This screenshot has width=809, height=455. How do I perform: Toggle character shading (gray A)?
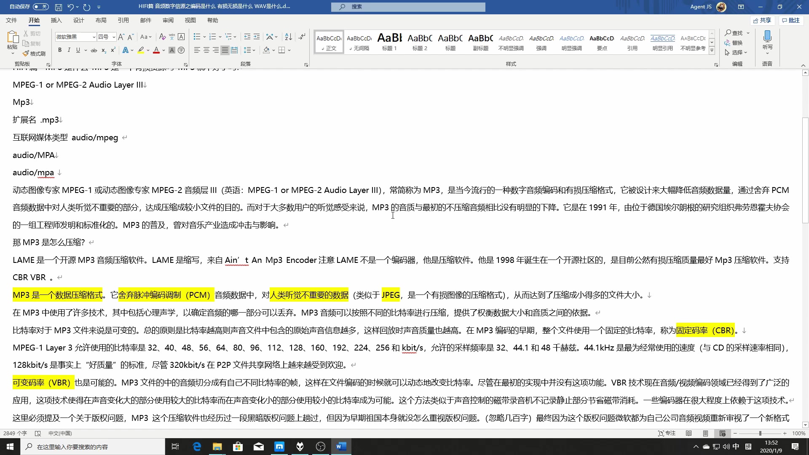(x=172, y=50)
